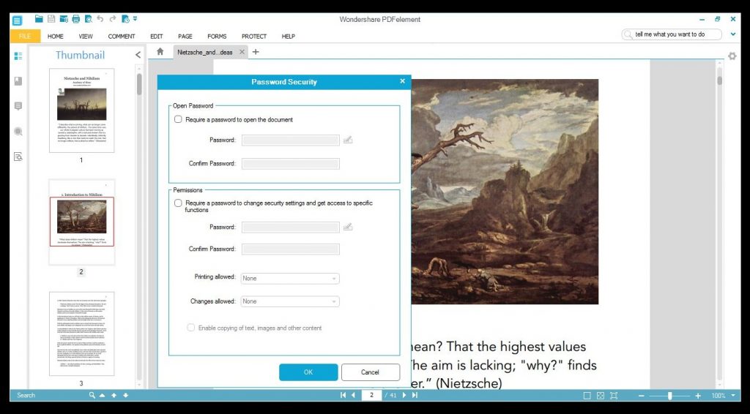This screenshot has width=750, height=414.
Task: Click the recent files clock-page icon
Action: pos(125,19)
